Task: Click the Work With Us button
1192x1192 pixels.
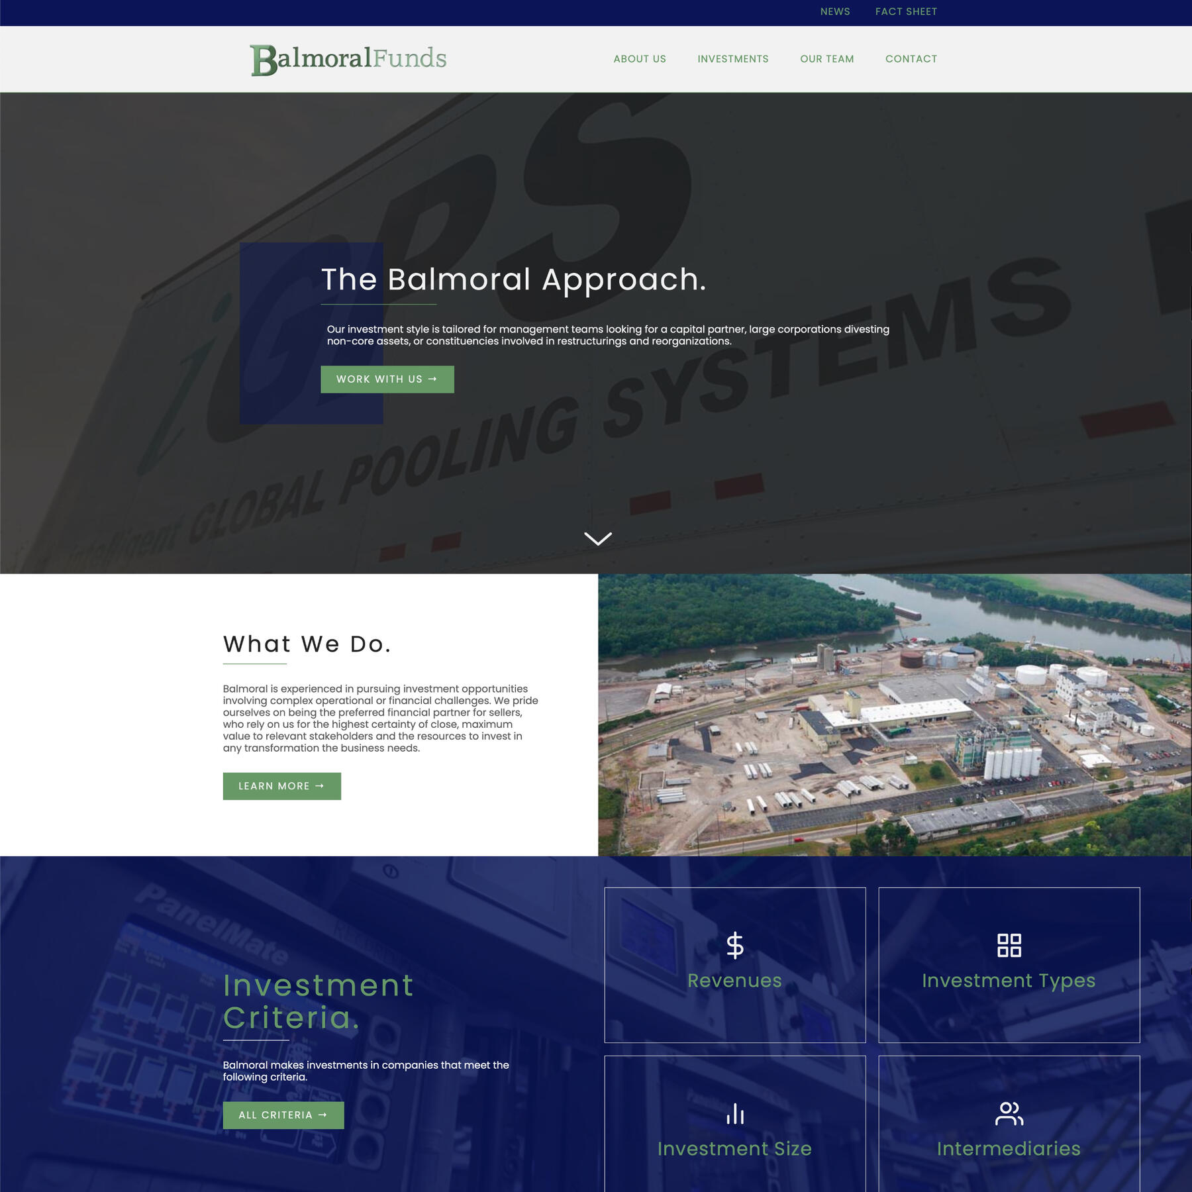Action: (x=387, y=379)
